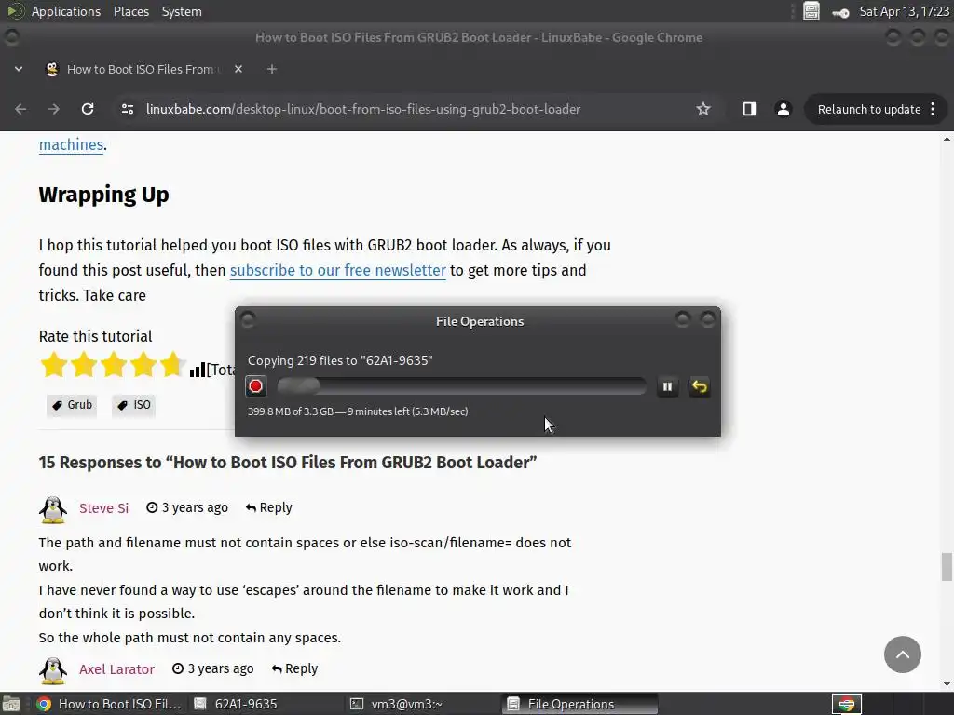Select File Operations in the taskbar
Viewport: 954px width, 715px height.
(579, 704)
